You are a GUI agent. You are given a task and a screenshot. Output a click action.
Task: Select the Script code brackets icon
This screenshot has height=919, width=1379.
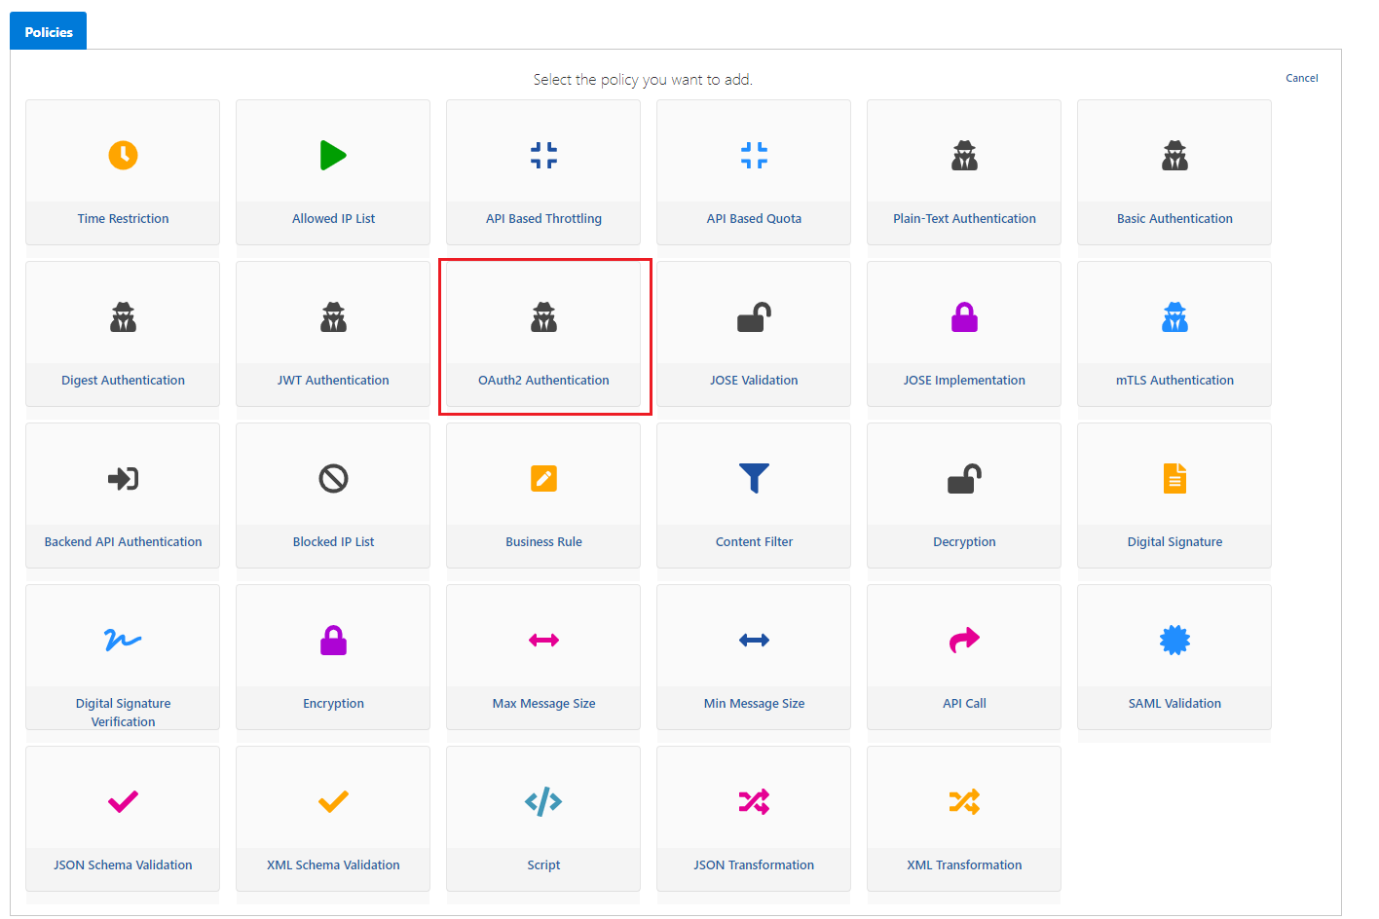543,801
